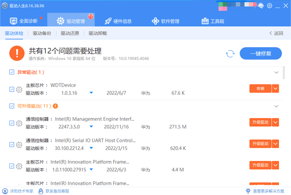
Task: Click the WDTDevice chip icon
Action: point(19,89)
